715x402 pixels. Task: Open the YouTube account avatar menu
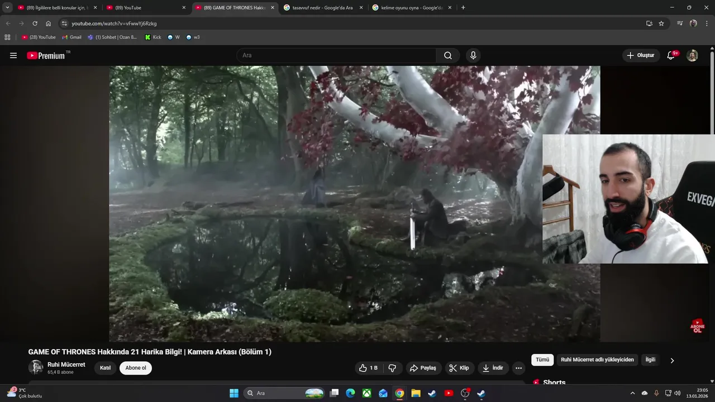pos(692,55)
